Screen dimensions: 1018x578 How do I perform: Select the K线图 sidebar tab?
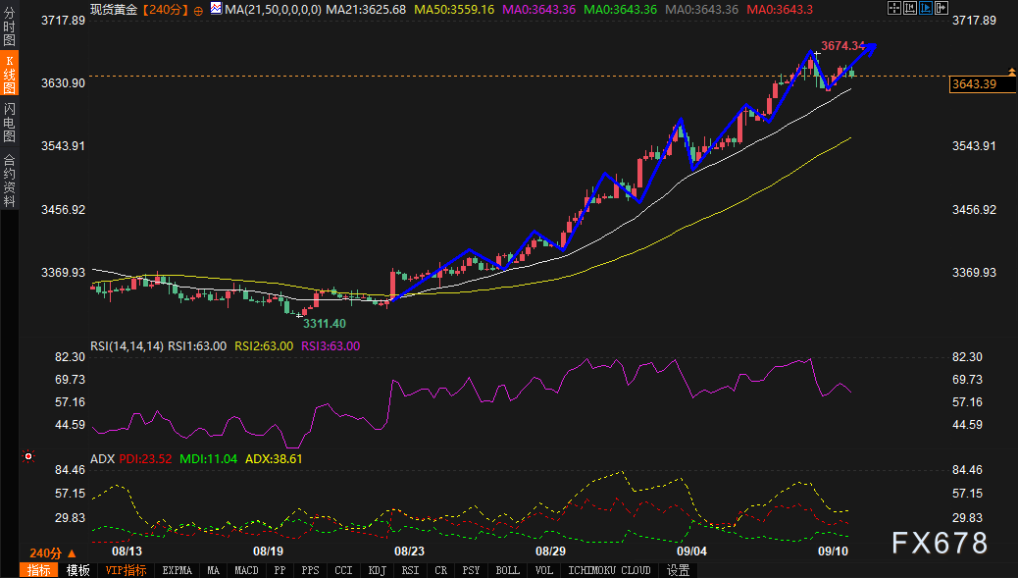[9, 76]
